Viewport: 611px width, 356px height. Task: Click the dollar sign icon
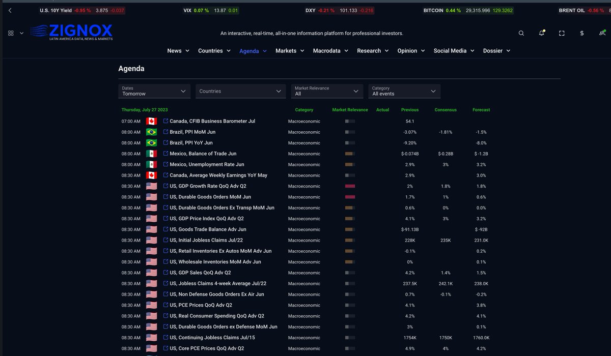[582, 33]
